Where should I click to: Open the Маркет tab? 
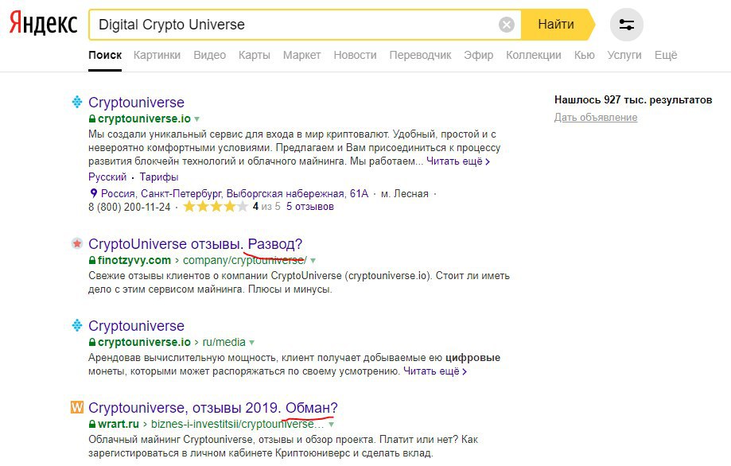(301, 55)
